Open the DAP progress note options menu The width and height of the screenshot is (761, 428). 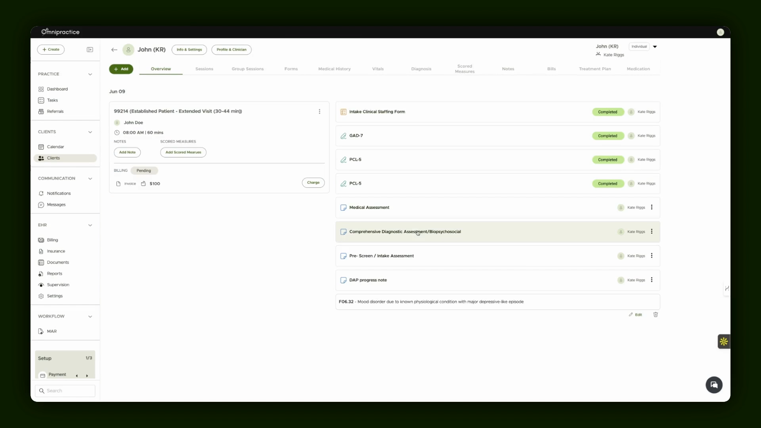point(652,280)
